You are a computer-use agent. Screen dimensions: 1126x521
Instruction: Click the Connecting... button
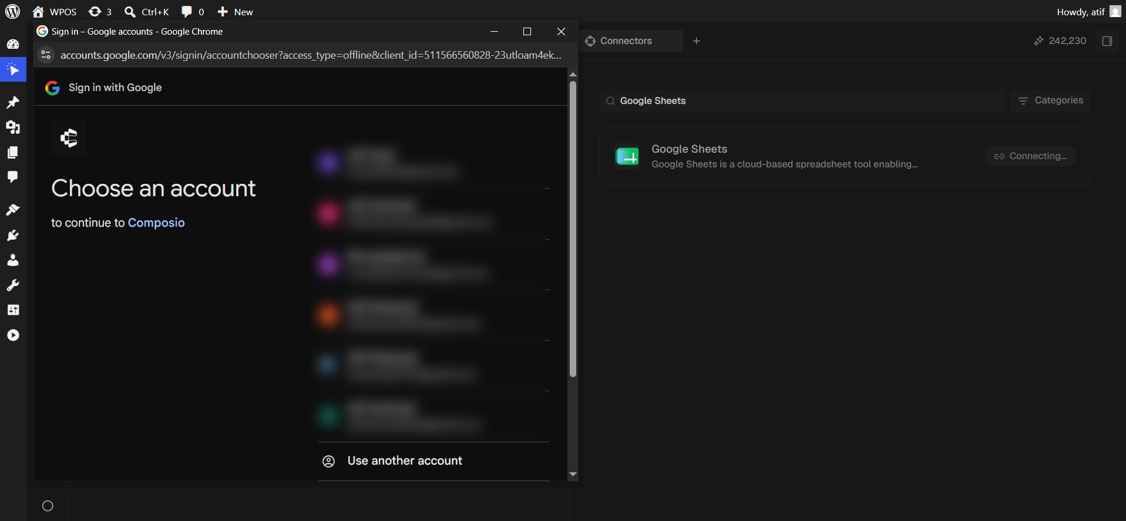click(x=1030, y=156)
